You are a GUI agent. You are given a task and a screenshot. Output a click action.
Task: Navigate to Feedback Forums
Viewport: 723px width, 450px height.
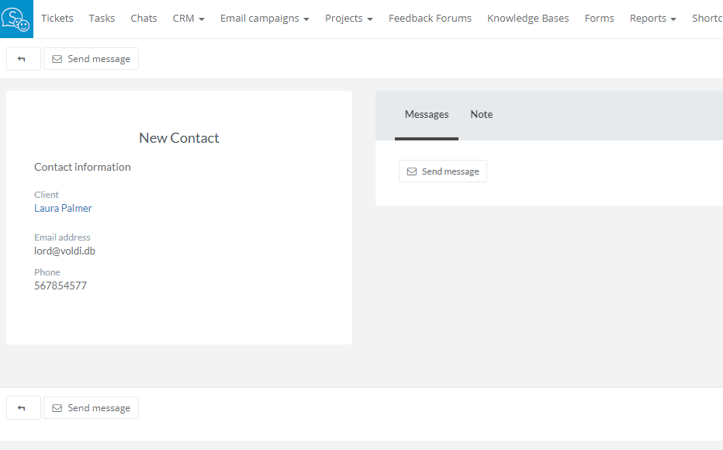[x=430, y=19]
